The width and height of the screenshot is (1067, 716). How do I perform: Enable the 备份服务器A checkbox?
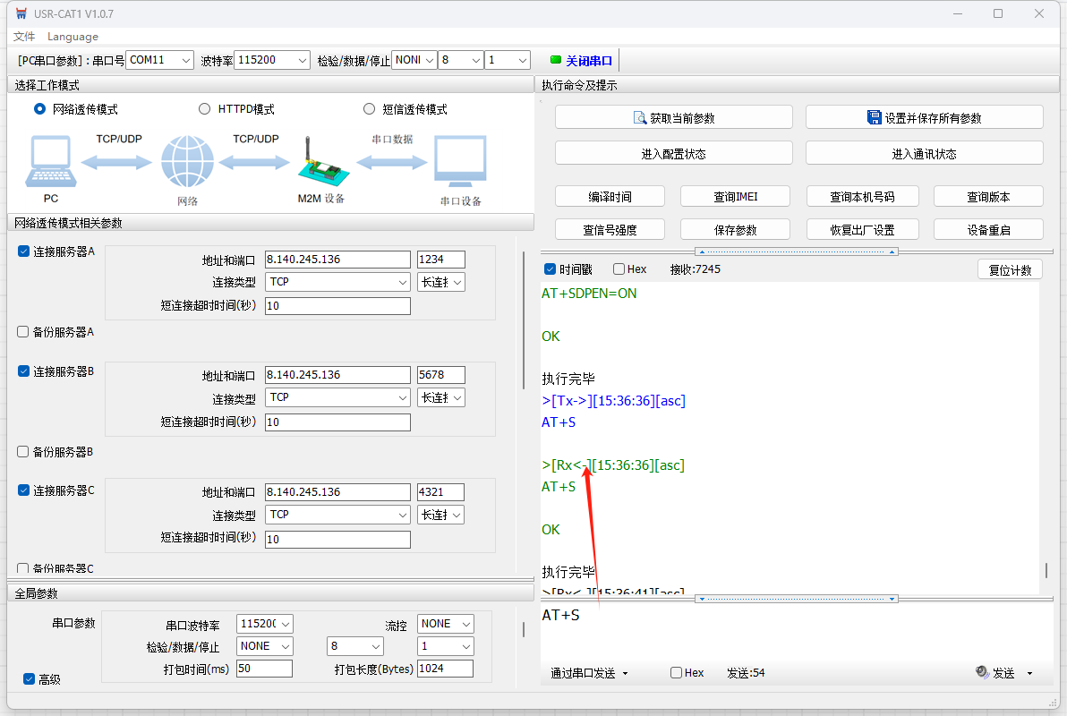tap(23, 332)
